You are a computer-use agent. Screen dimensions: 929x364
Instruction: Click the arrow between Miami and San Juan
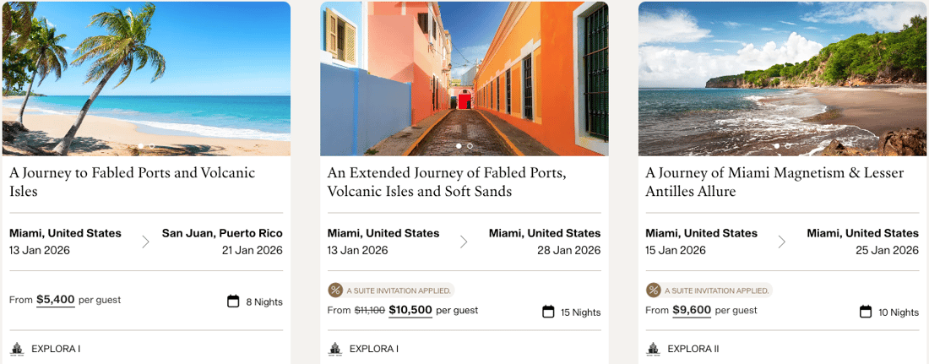[x=146, y=242]
